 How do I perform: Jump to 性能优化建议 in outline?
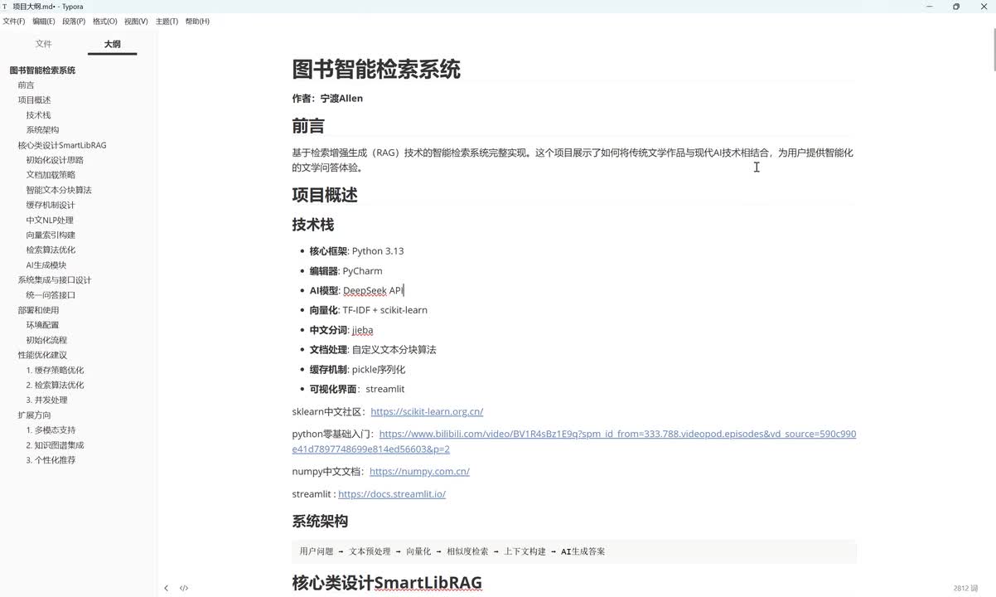pyautogui.click(x=42, y=355)
